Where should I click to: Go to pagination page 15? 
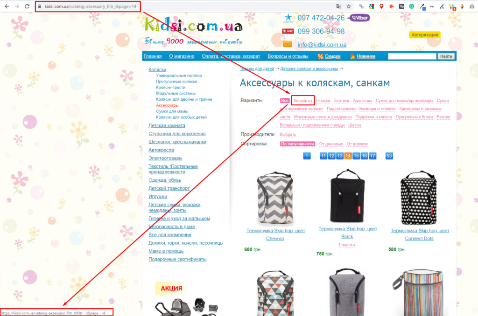pyautogui.click(x=356, y=156)
